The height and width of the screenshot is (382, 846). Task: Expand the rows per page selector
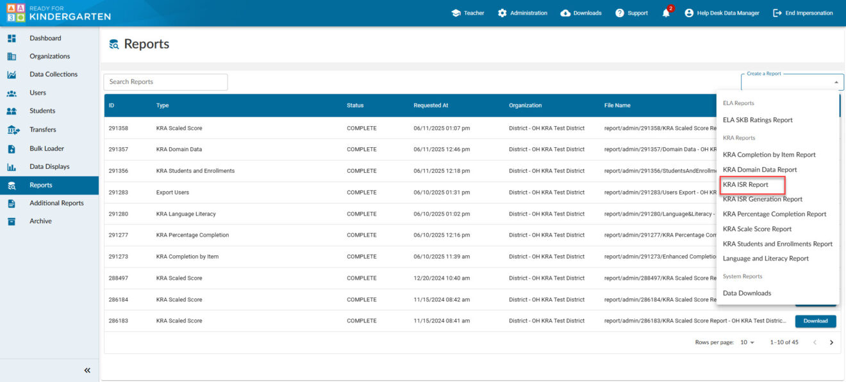[x=748, y=342]
